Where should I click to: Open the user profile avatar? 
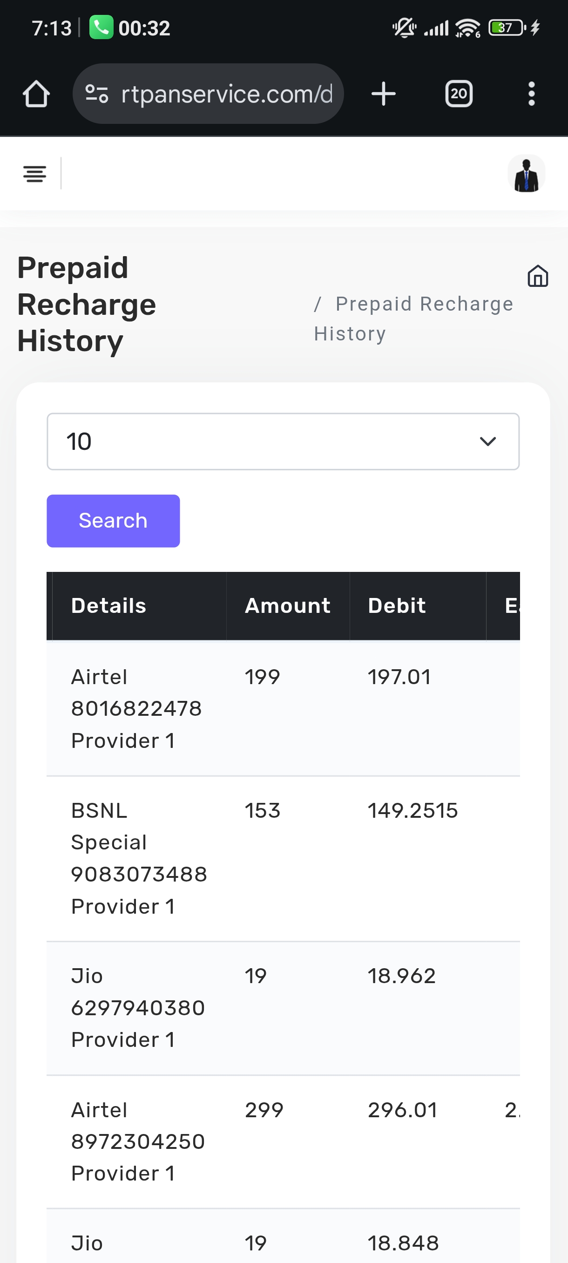tap(527, 174)
